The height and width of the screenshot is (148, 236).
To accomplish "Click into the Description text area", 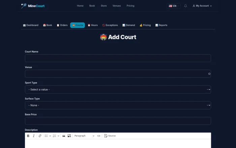I will (x=118, y=144).
